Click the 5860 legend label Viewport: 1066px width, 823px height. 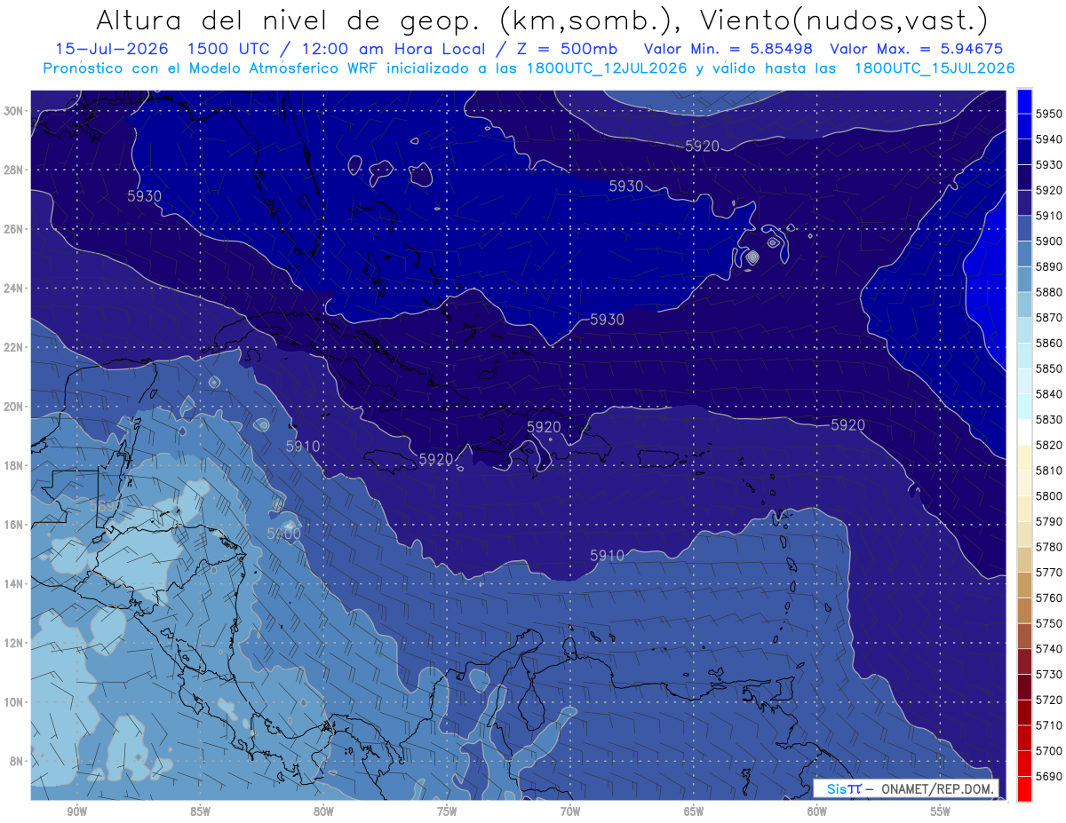pos(1050,343)
